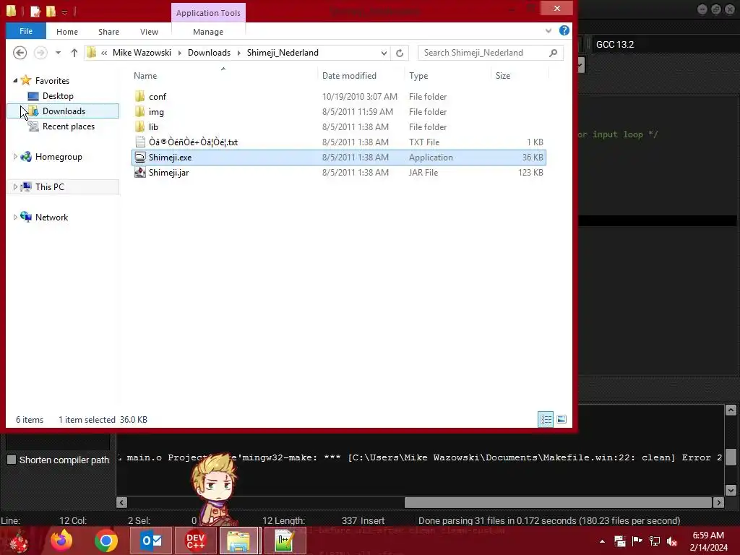Image resolution: width=740 pixels, height=555 pixels.
Task: Refresh the Shimeji_Nederland folder view
Action: point(400,53)
